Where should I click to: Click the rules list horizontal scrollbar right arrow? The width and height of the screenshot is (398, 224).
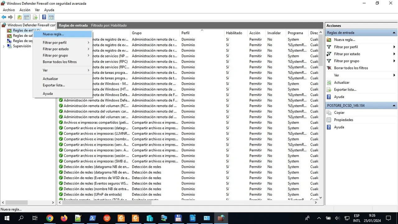(x=316, y=203)
